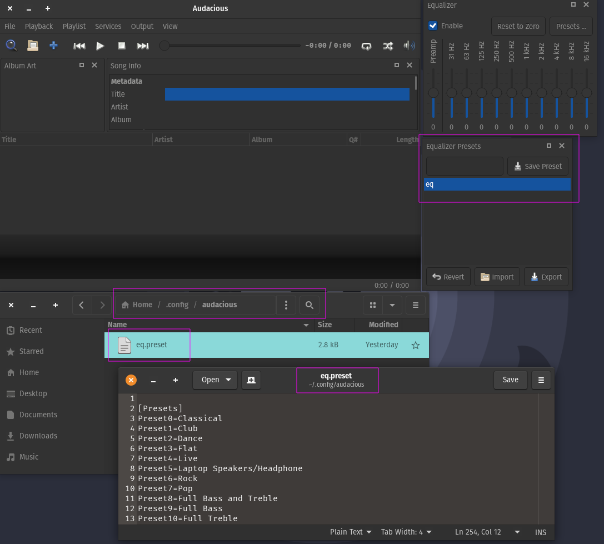This screenshot has width=604, height=544.
Task: Click the search magnifier icon in Audacious toolbar
Action: point(11,46)
